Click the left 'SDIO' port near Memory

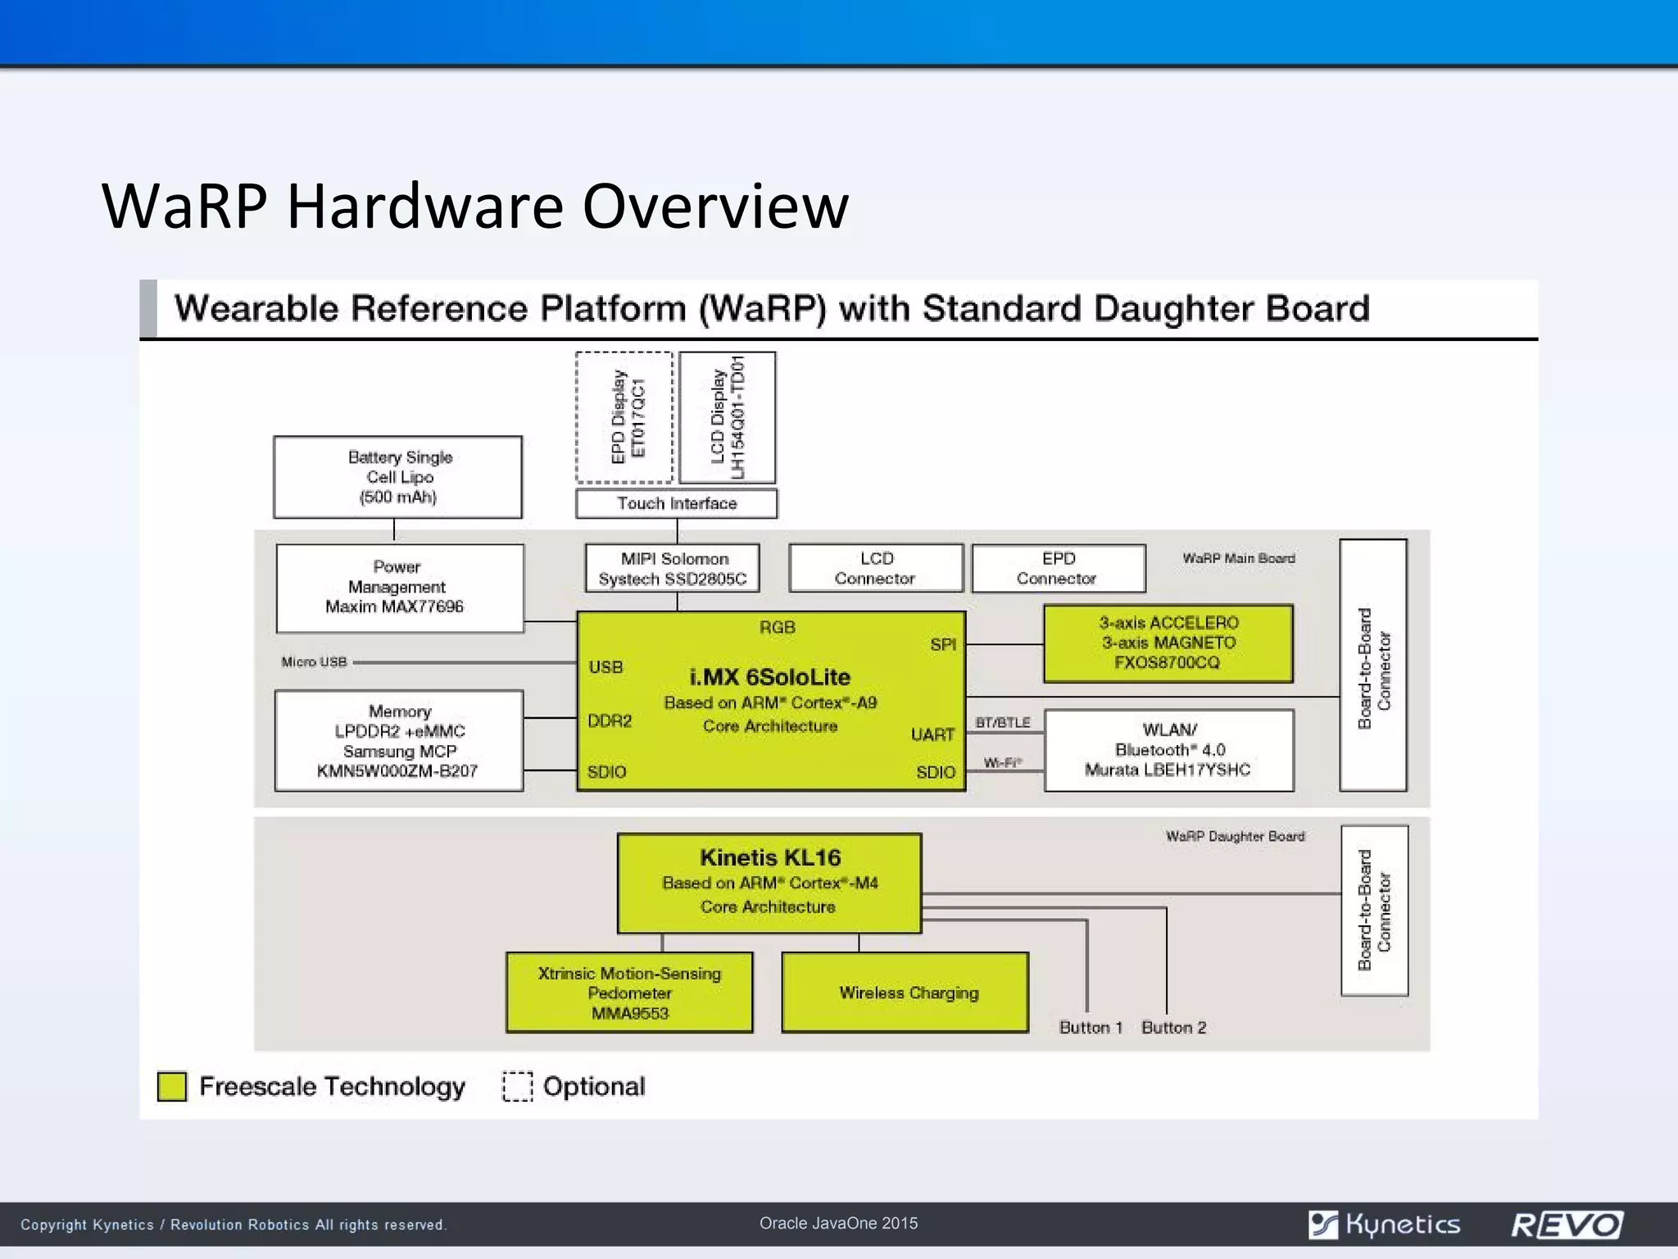click(x=607, y=772)
